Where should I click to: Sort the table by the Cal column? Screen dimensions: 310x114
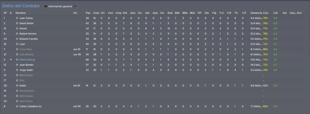(x=275, y=13)
